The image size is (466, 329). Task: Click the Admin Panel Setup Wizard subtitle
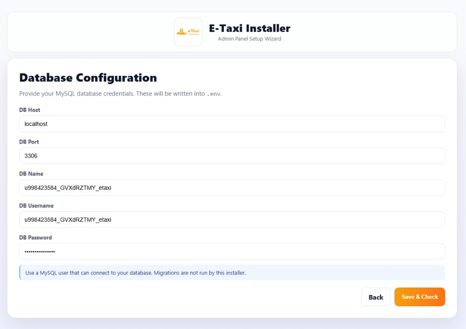point(249,39)
